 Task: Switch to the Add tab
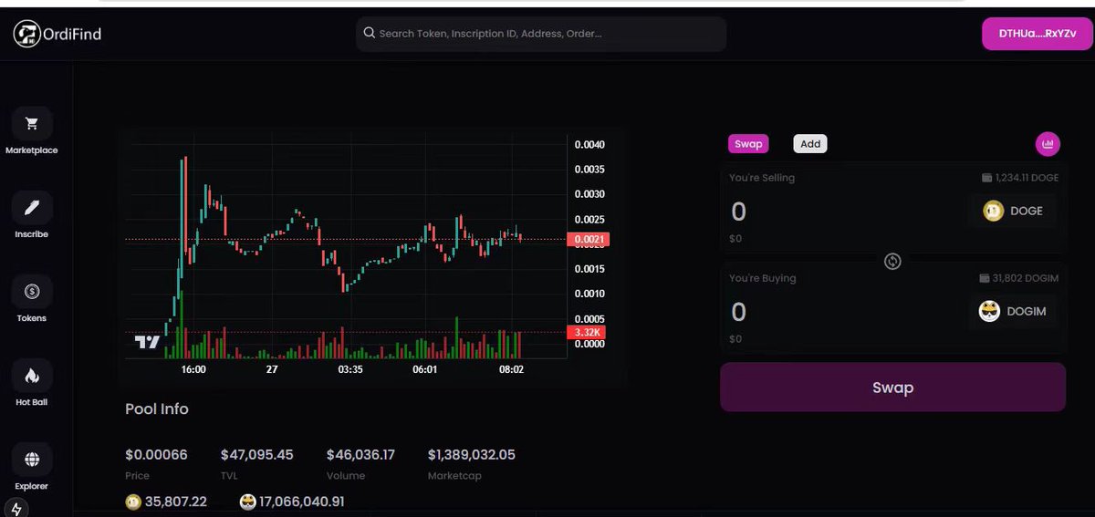tap(810, 144)
